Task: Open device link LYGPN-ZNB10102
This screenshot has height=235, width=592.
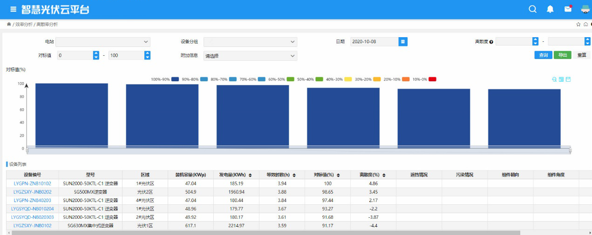Action: 33,183
